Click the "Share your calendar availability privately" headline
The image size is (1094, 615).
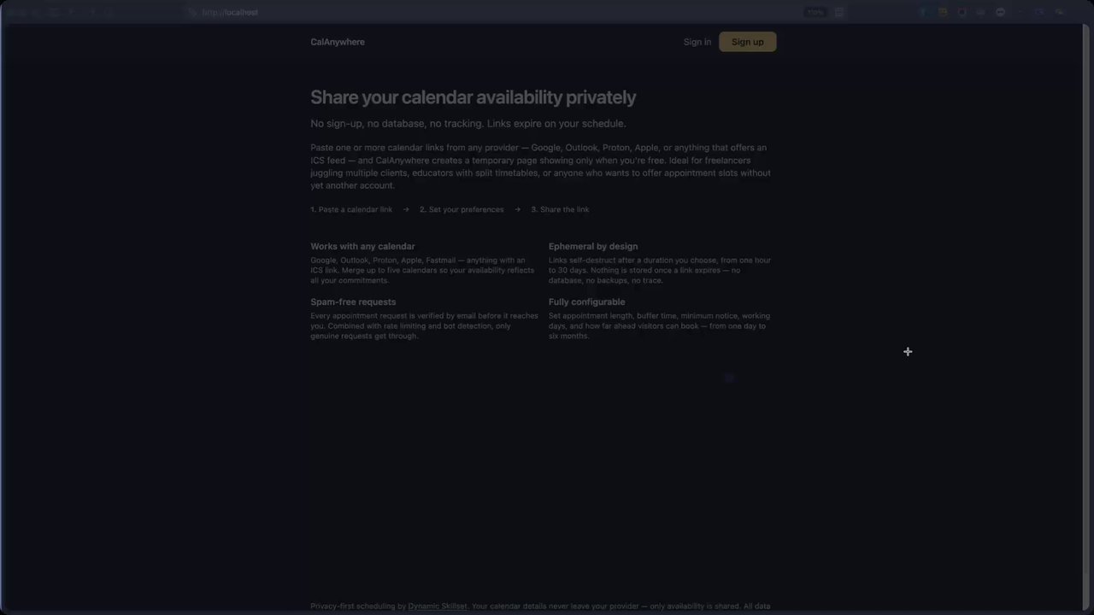click(x=473, y=97)
